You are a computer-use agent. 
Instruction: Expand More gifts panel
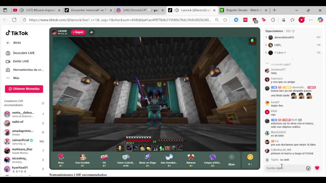(x=232, y=160)
